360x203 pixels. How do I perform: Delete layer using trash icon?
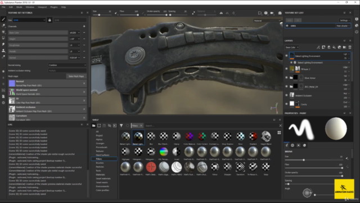point(350,47)
